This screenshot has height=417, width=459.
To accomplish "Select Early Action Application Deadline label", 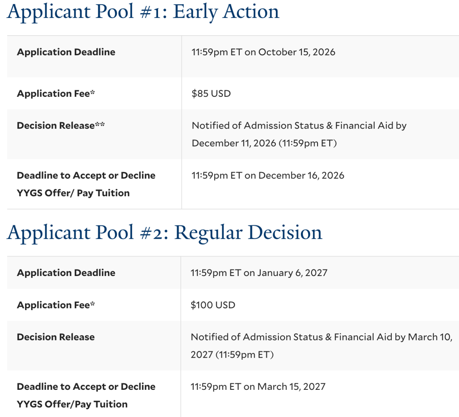I will (66, 52).
